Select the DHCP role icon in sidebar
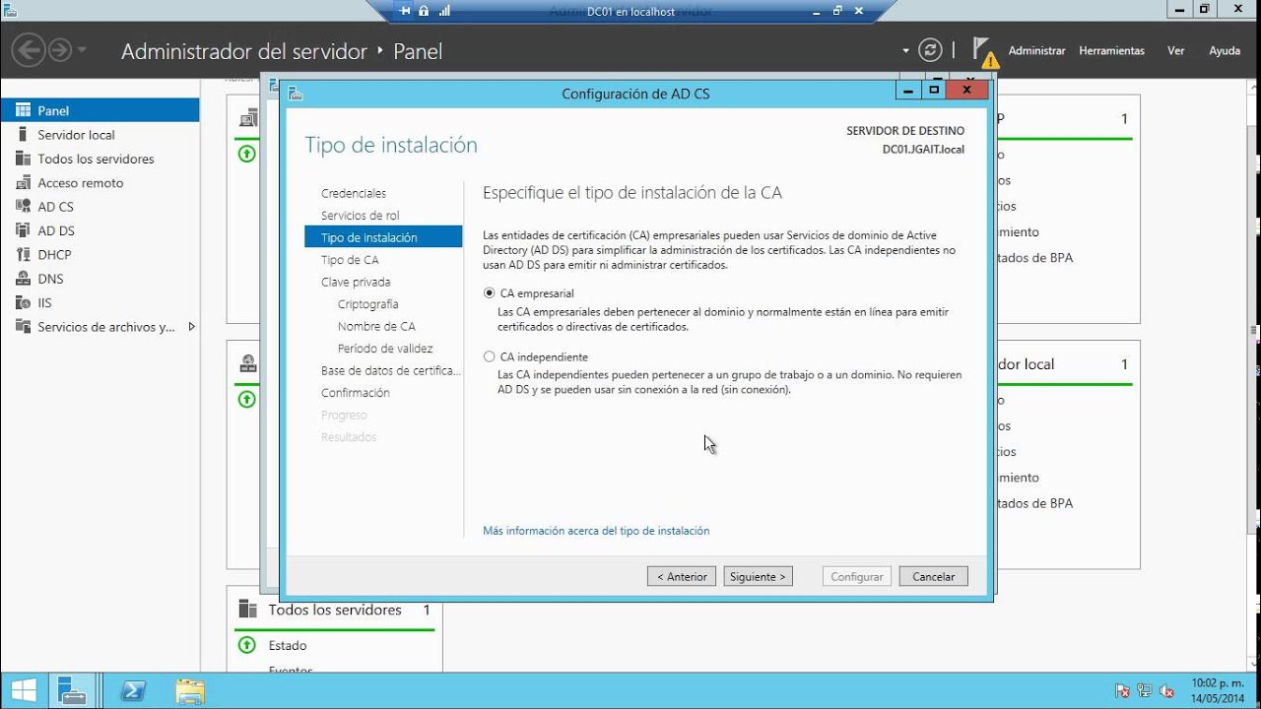1261x709 pixels. point(23,254)
